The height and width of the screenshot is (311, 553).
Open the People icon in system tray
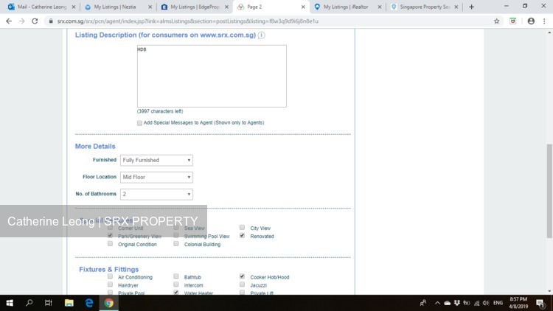(423, 303)
